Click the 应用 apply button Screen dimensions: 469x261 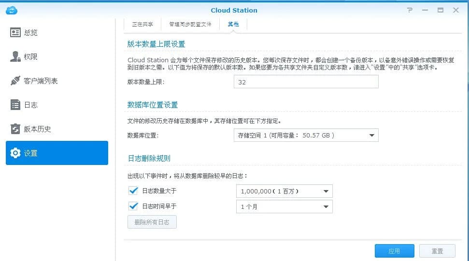pyautogui.click(x=395, y=251)
